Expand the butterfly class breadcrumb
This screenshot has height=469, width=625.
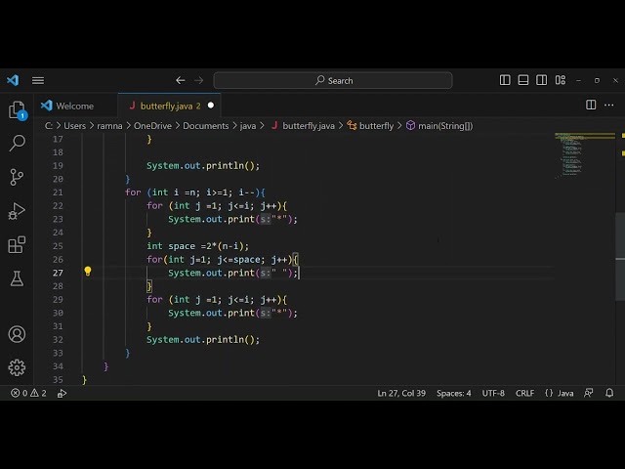coord(370,126)
